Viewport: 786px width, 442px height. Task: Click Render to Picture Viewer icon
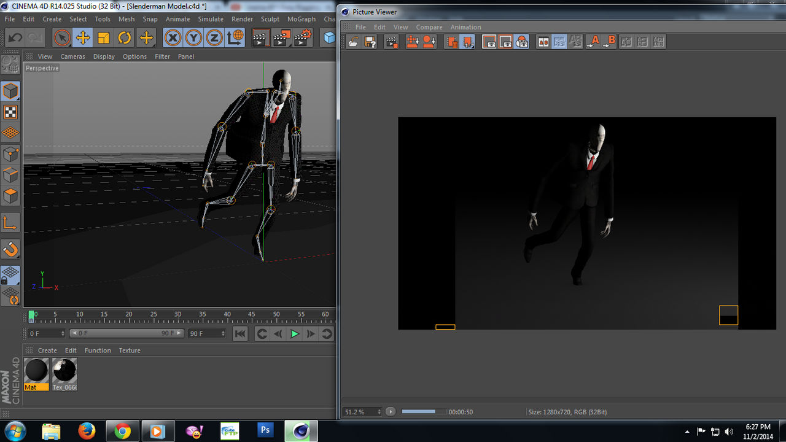coord(282,38)
